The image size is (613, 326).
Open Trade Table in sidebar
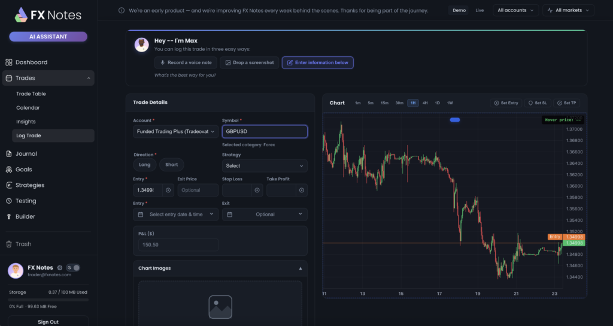(31, 93)
